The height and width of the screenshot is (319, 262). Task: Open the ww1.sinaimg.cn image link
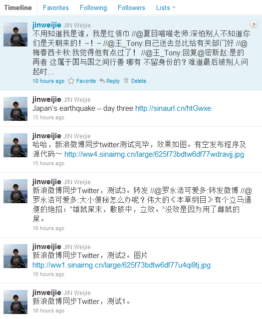click(x=121, y=265)
